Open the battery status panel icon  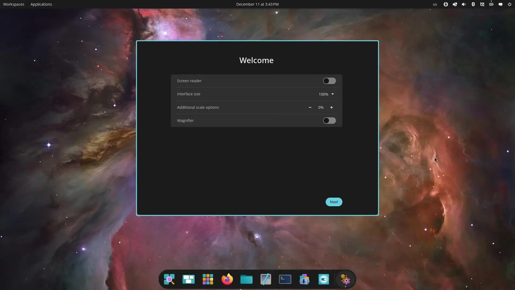click(x=491, y=4)
